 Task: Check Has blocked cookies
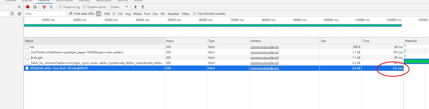click(x=195, y=13)
